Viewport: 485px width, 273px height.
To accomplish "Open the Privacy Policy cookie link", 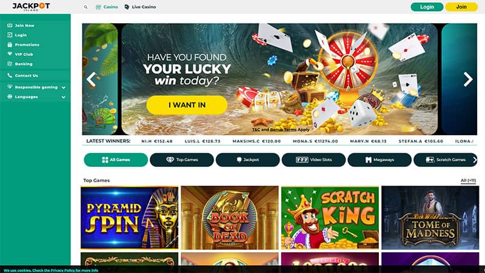I will [x=63, y=270].
